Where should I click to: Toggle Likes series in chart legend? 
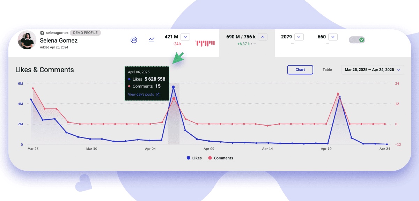coord(194,158)
